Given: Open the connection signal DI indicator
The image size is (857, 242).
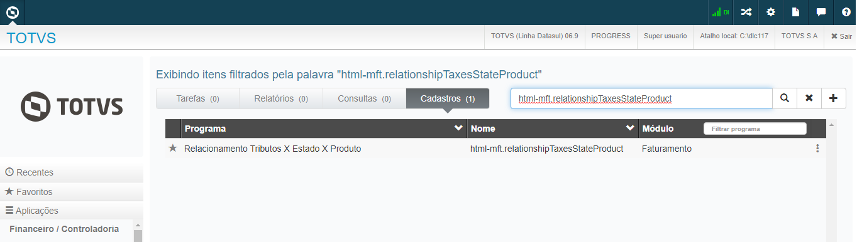Looking at the screenshot, I should pyautogui.click(x=720, y=12).
